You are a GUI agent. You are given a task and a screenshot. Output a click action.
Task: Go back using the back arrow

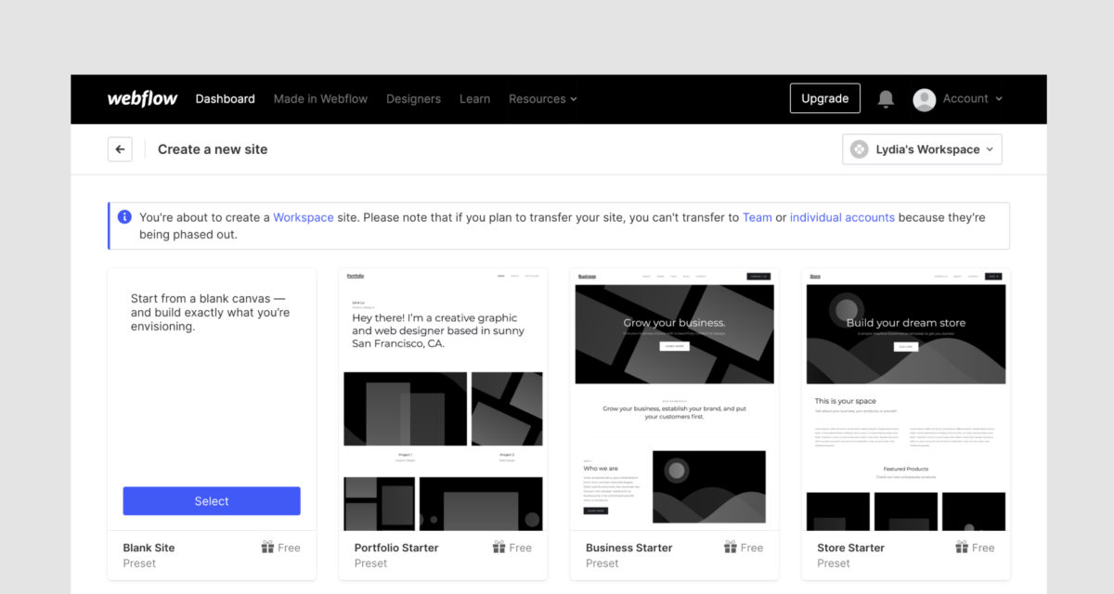click(x=120, y=148)
